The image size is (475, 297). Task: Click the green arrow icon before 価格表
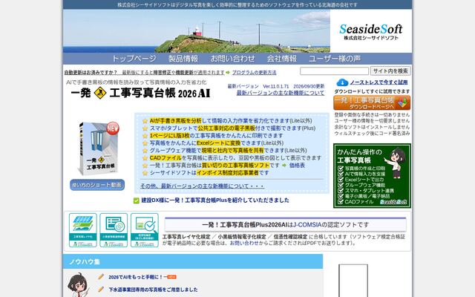coord(284,165)
